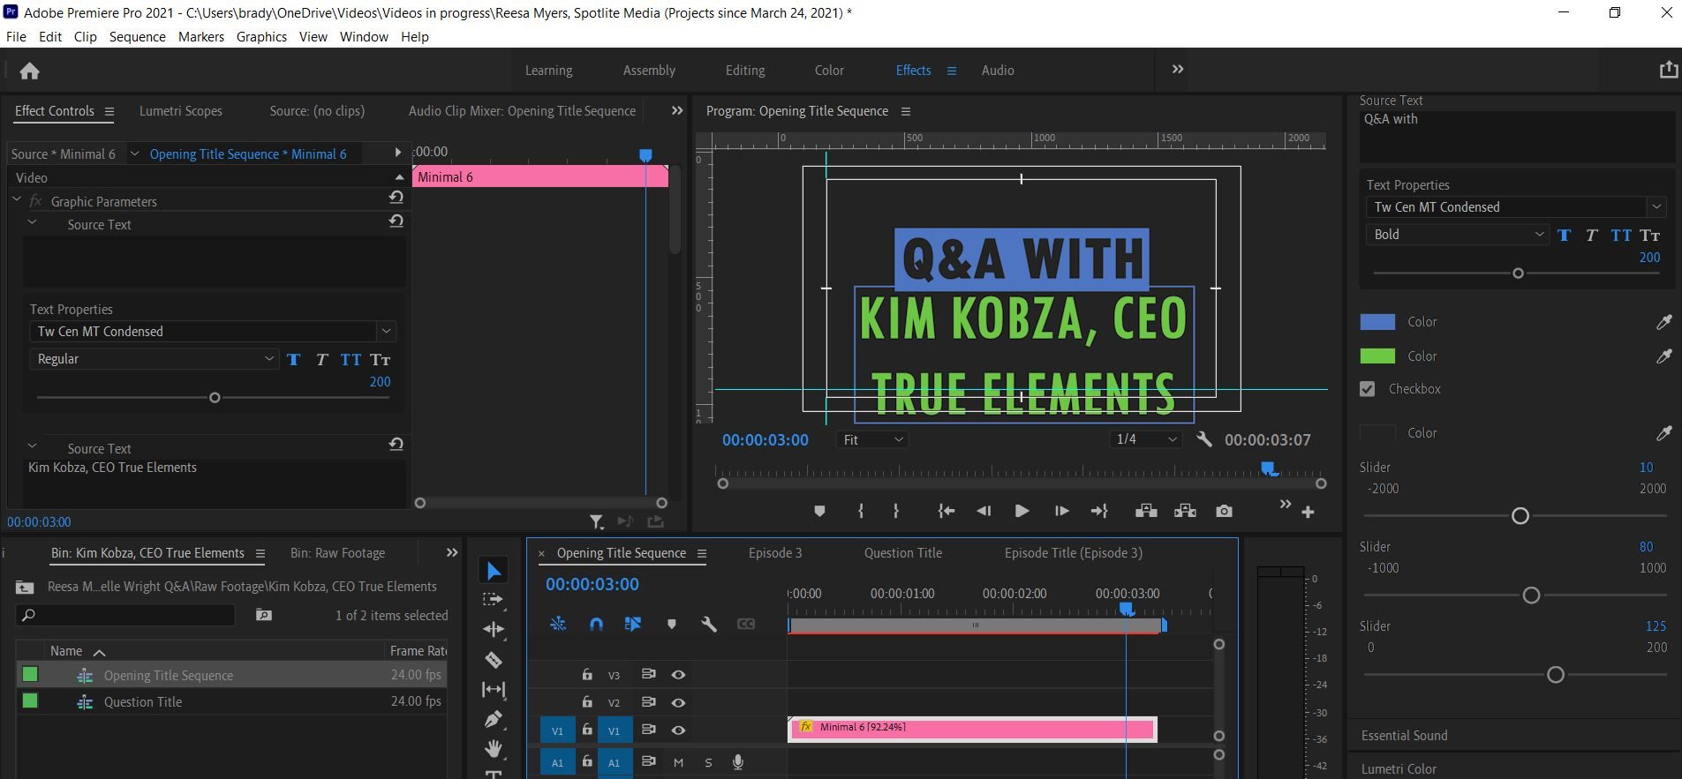Open the Bold font style dropdown
This screenshot has width=1682, height=779.
tap(1457, 235)
